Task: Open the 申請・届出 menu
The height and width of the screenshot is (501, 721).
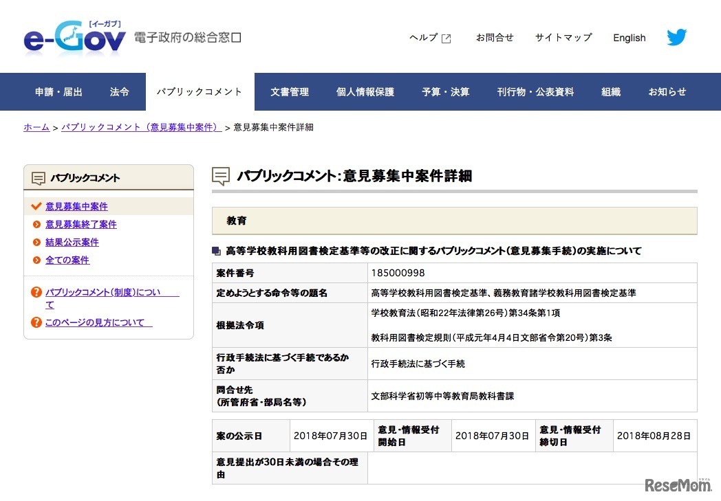Action: click(x=59, y=92)
